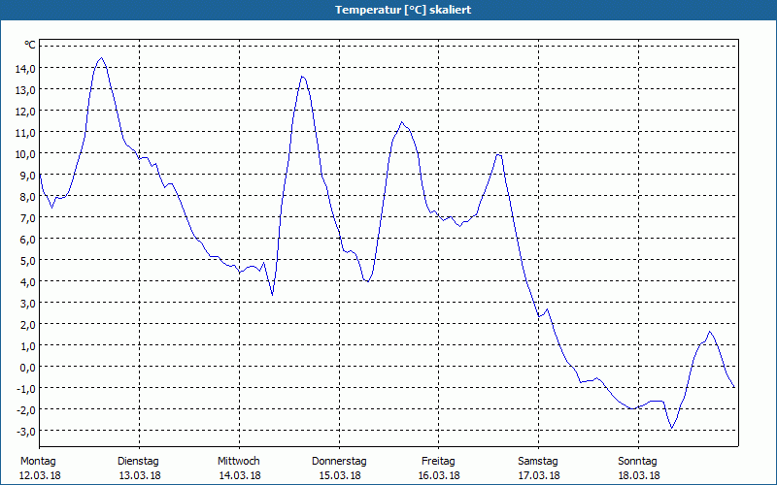The width and height of the screenshot is (777, 485).
Task: Click the 0,0 y-axis label
Action: coord(28,367)
